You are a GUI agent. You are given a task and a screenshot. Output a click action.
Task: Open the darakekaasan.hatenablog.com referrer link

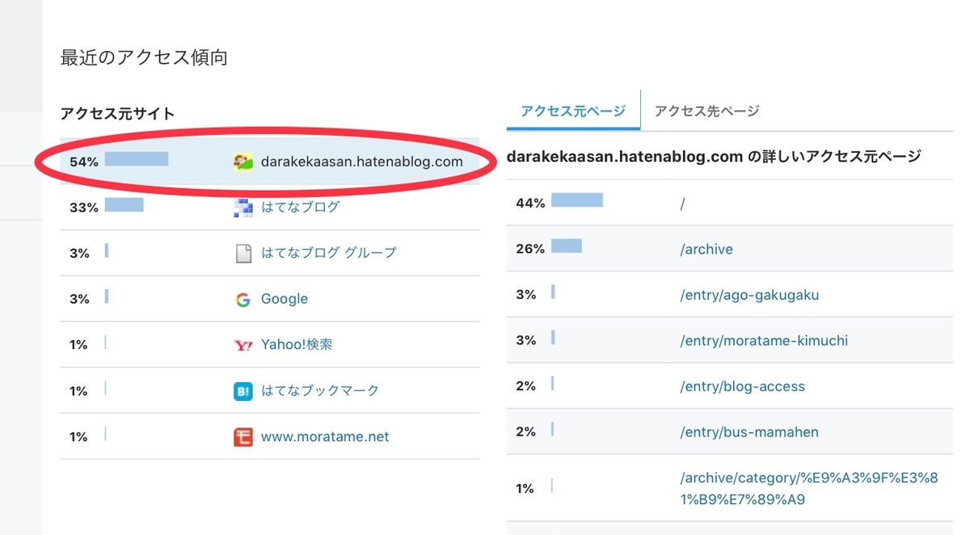362,162
